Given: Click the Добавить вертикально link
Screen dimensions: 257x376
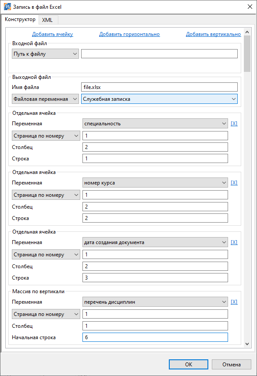Looking at the screenshot, I should point(213,34).
